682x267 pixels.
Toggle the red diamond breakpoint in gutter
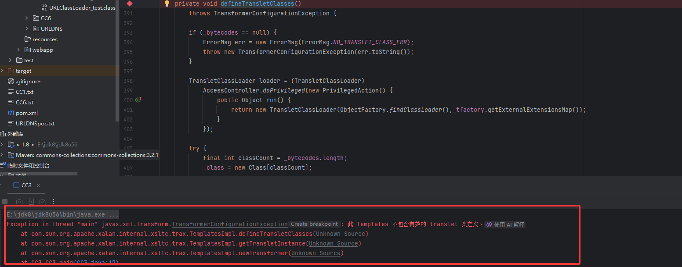tap(129, 4)
